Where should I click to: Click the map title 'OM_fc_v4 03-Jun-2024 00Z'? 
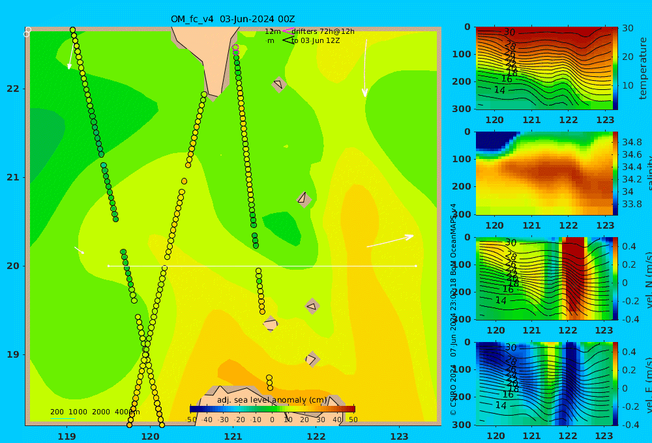pyautogui.click(x=233, y=19)
